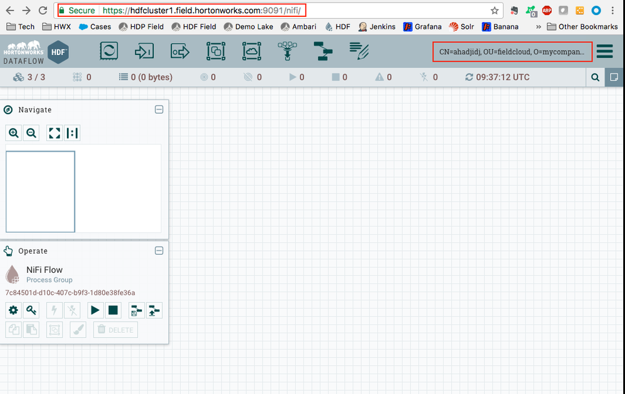Select the Output Port toolbar icon
Screen dimensions: 625x394
[180, 51]
